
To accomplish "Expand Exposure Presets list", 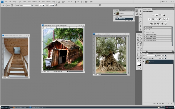I will coord(145,32).
